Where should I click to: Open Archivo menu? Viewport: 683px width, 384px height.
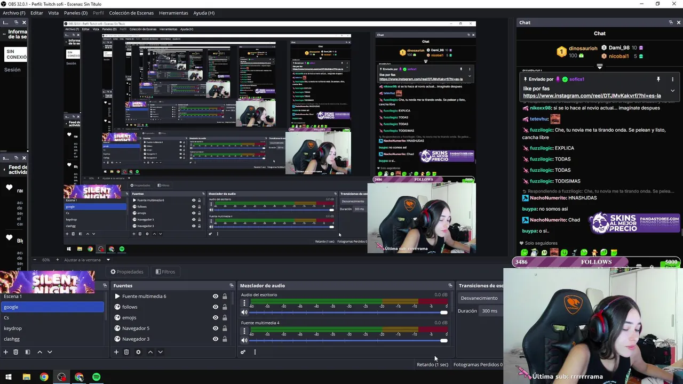pyautogui.click(x=14, y=13)
